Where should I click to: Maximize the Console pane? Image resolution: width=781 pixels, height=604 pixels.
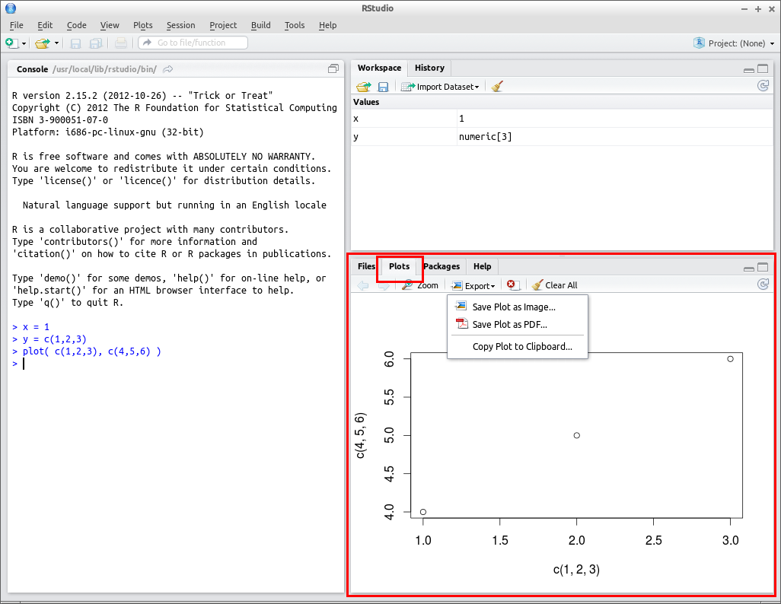(x=333, y=69)
